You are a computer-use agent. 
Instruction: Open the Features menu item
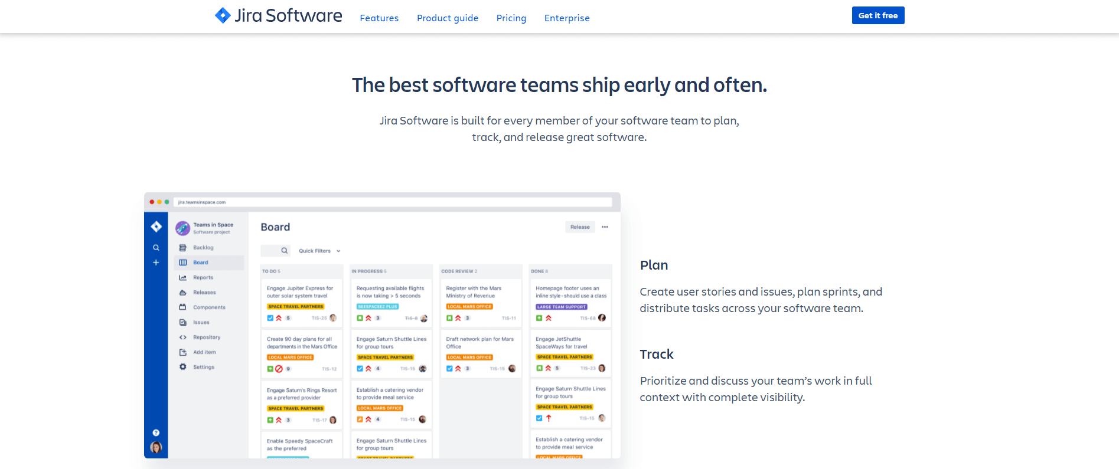(x=379, y=18)
